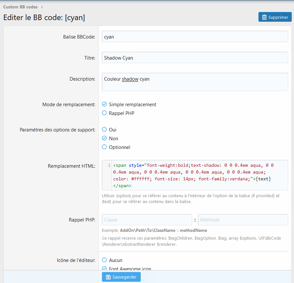Click the floppy disk icon on Sauvegarder
This screenshot has width=294, height=283.
pos(108,277)
